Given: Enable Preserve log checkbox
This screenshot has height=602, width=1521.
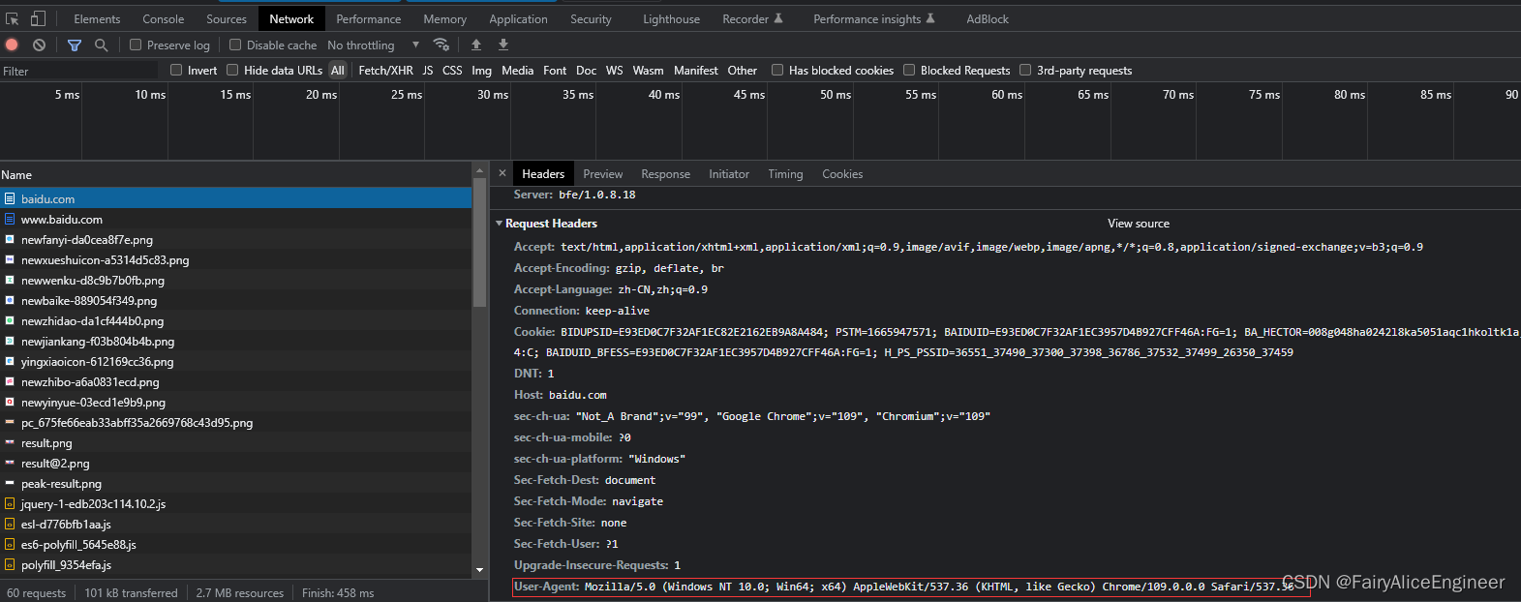Looking at the screenshot, I should (x=136, y=45).
